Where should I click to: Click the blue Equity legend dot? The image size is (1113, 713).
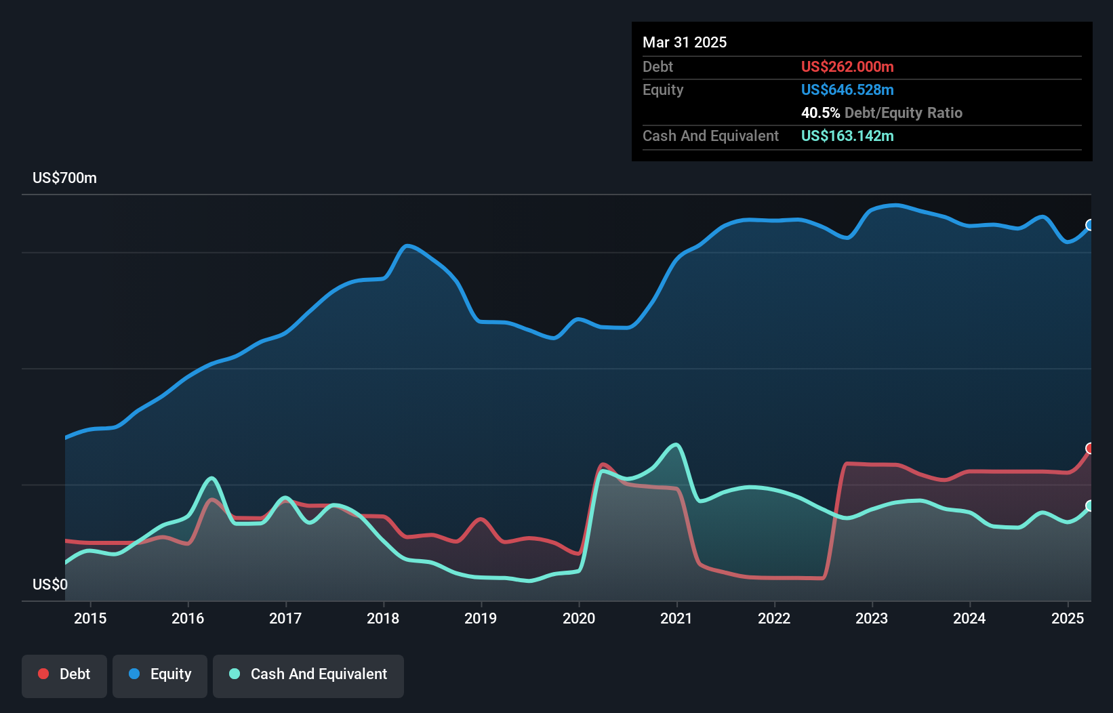point(134,674)
